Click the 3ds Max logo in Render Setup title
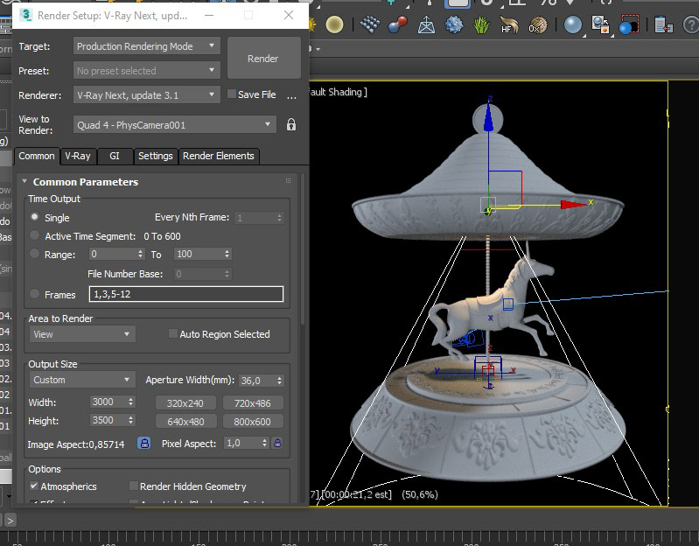 point(26,15)
